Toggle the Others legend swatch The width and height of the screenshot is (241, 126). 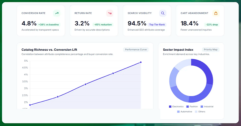tap(196, 112)
